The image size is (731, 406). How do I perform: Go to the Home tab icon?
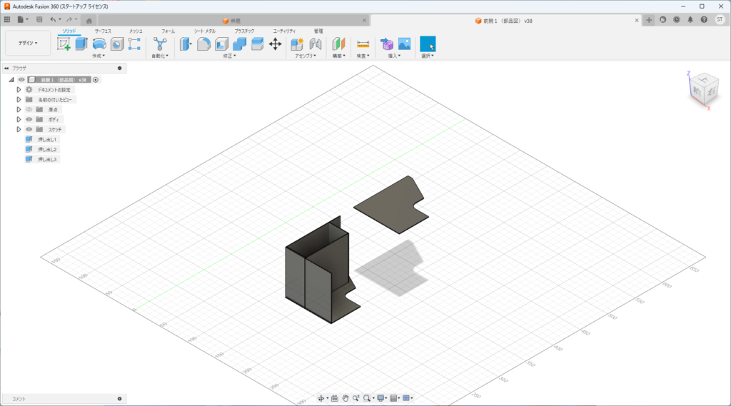point(89,21)
